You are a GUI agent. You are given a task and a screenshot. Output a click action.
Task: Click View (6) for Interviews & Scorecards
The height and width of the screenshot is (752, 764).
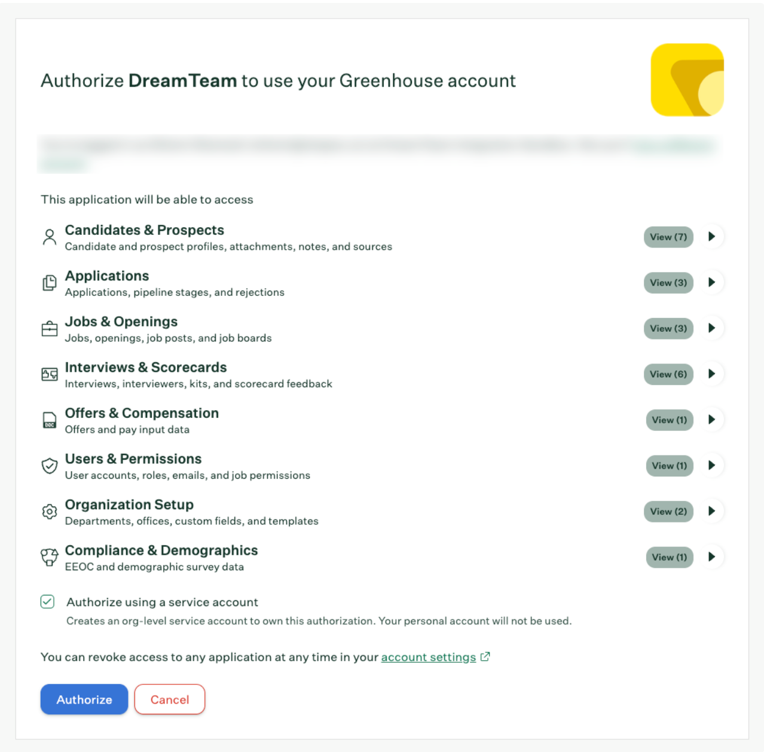[x=668, y=374]
